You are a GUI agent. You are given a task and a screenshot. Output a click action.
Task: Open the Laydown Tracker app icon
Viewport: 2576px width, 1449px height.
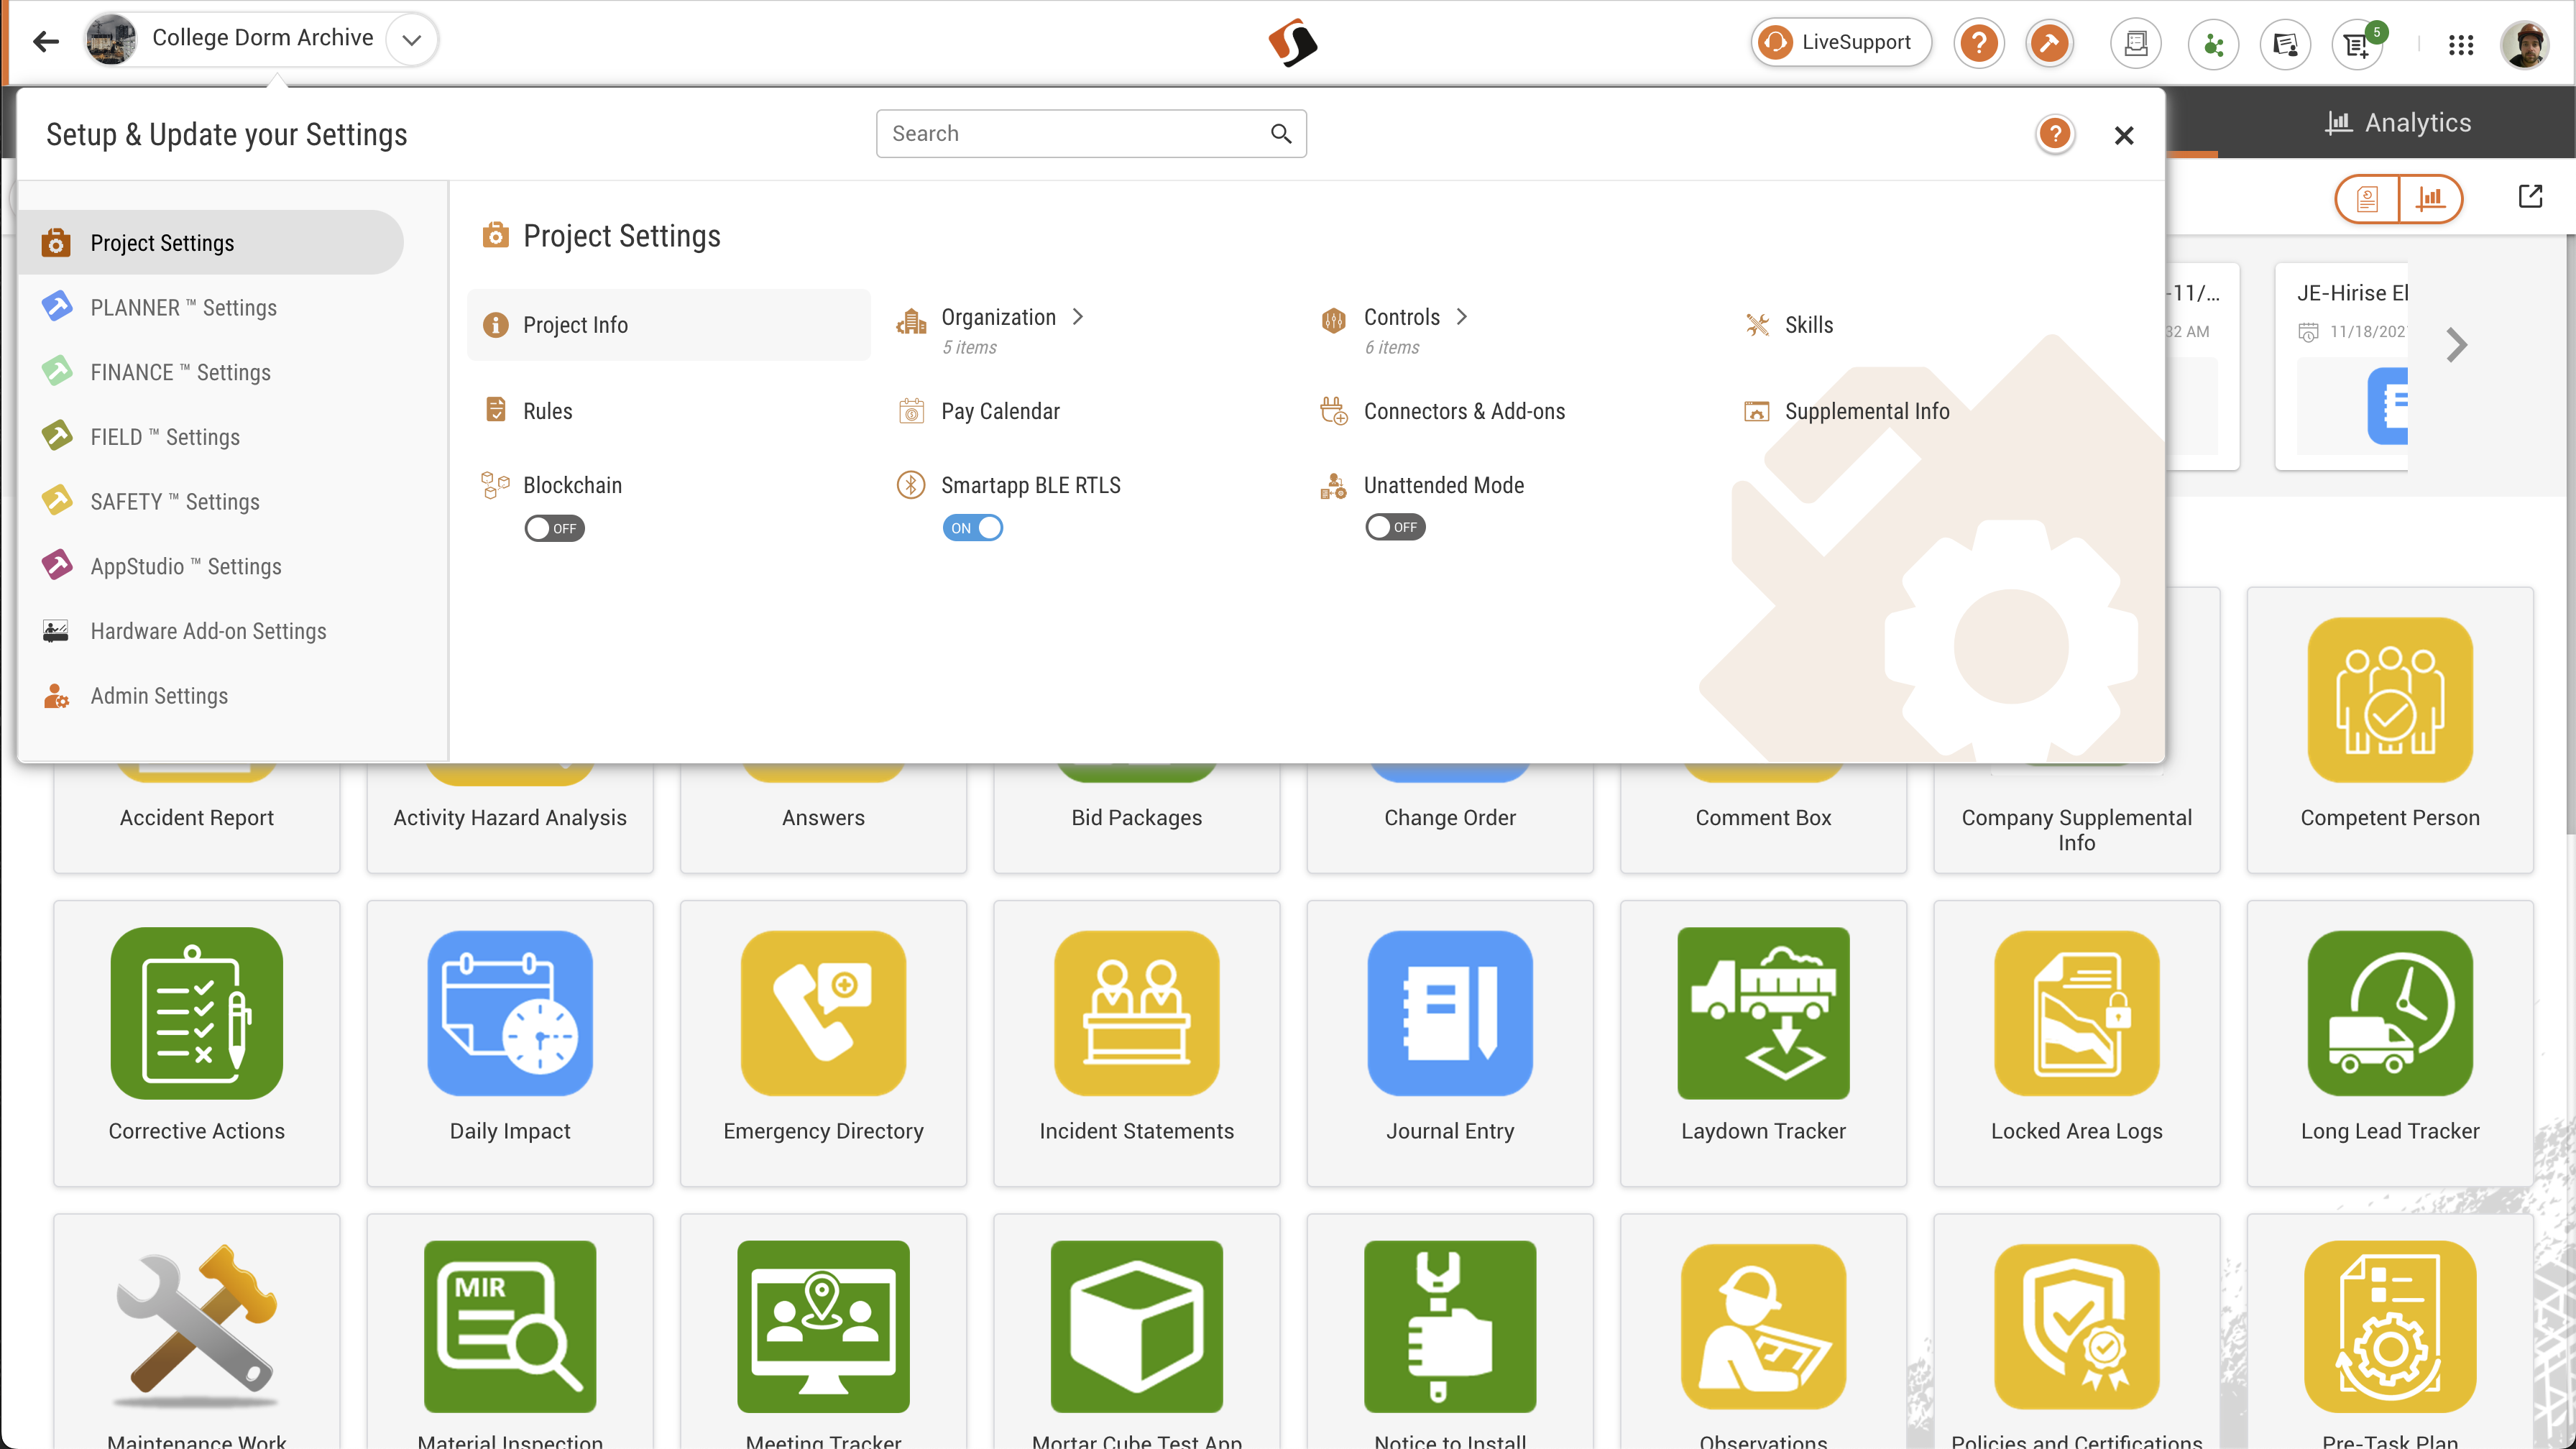(1762, 1013)
